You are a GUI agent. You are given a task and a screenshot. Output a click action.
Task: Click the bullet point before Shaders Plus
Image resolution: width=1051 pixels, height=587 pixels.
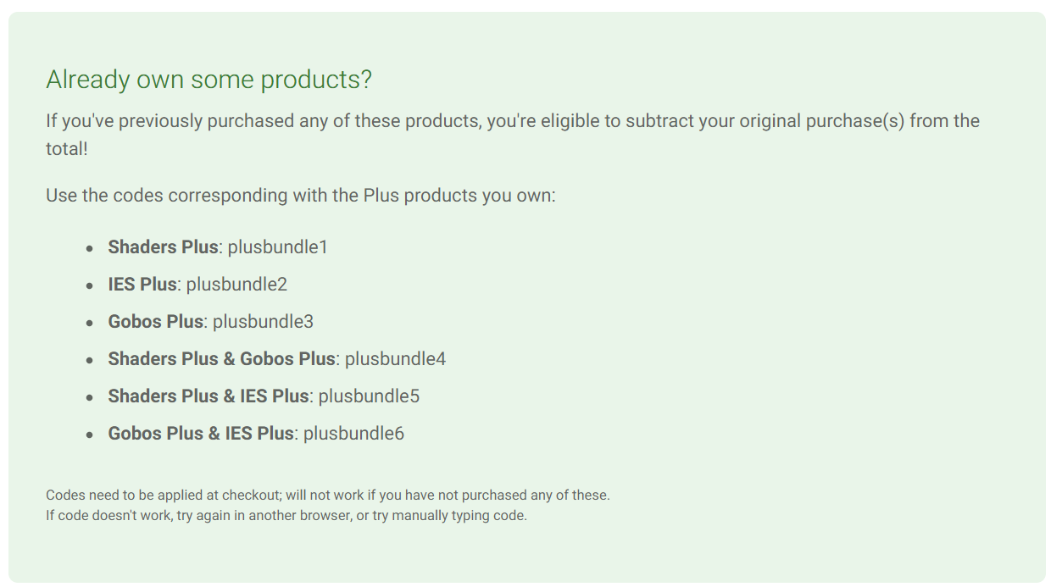click(90, 248)
